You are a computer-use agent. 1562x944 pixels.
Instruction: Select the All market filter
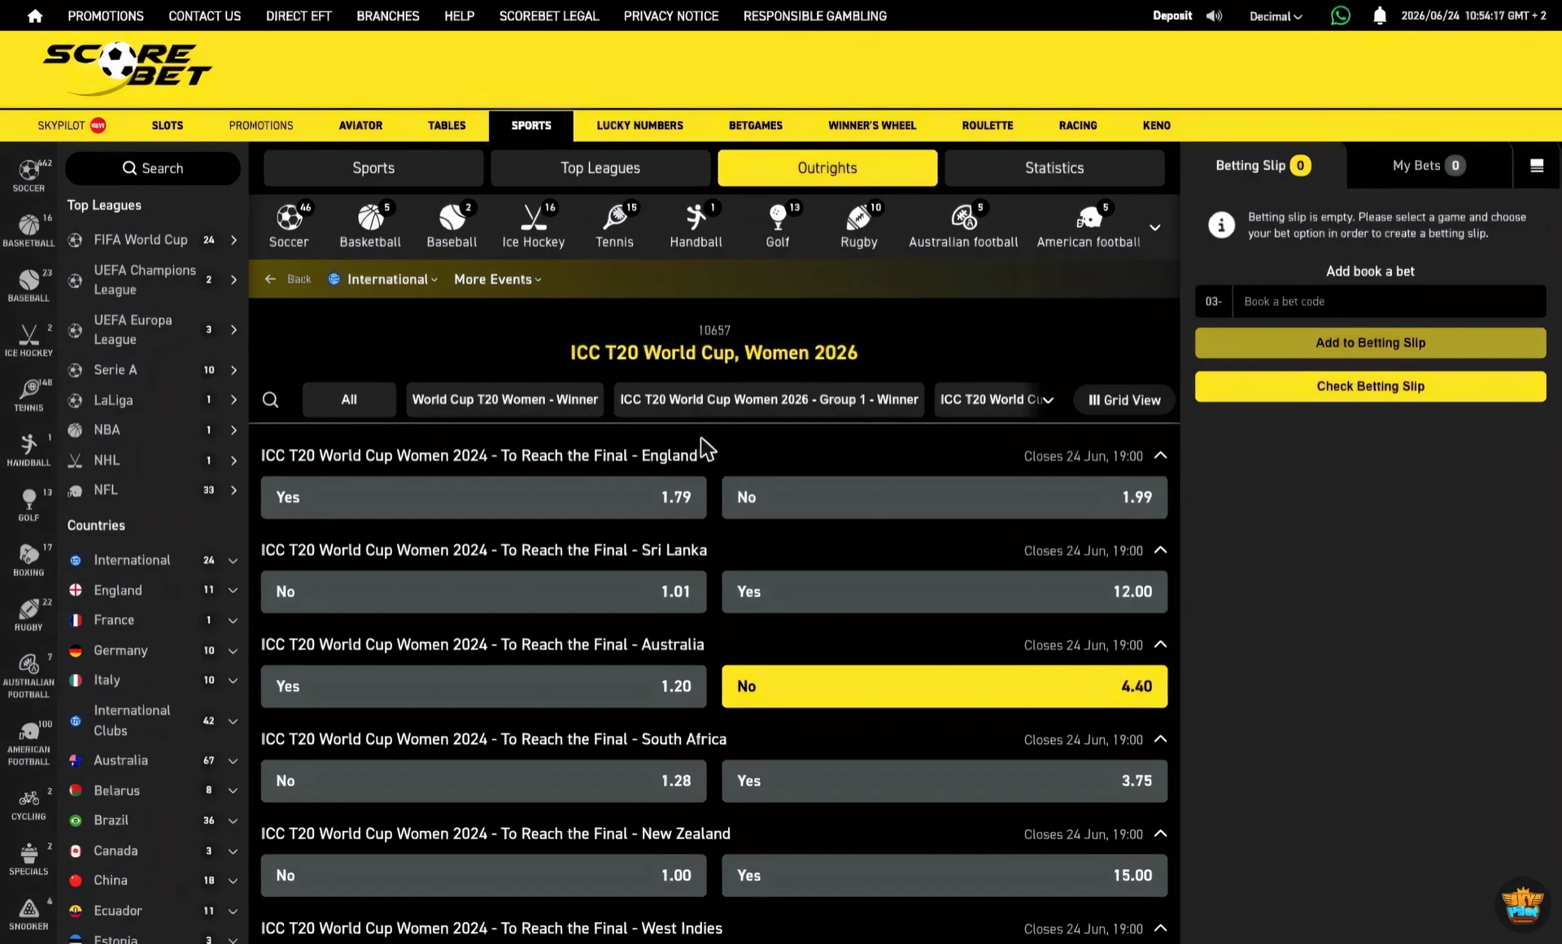[x=349, y=400]
